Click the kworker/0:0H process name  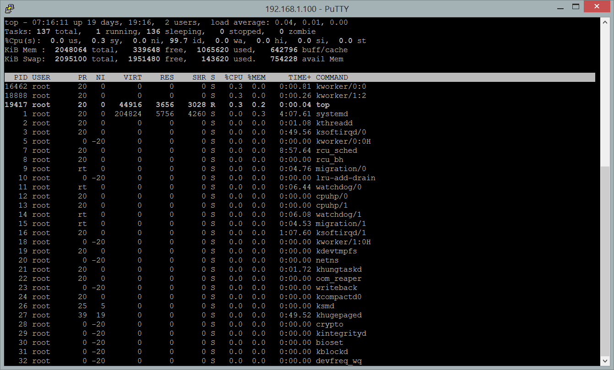343,141
